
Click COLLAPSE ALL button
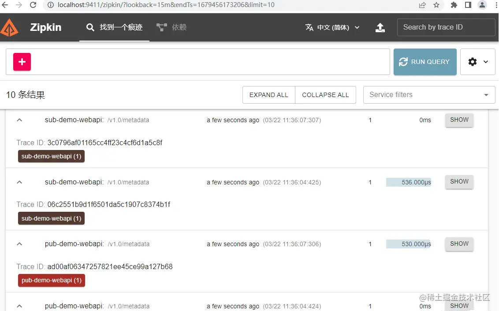[x=325, y=95]
